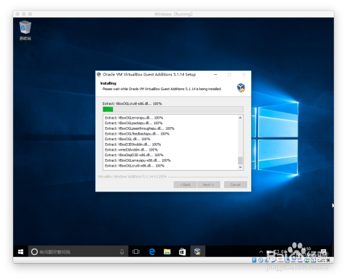Select log row VBoxOGLarrayspu-x86.dll
The image size is (347, 279).
tap(137, 160)
